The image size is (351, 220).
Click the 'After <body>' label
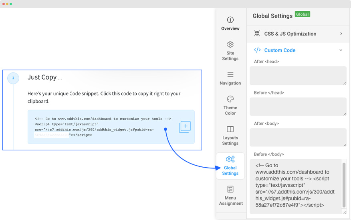pyautogui.click(x=266, y=124)
